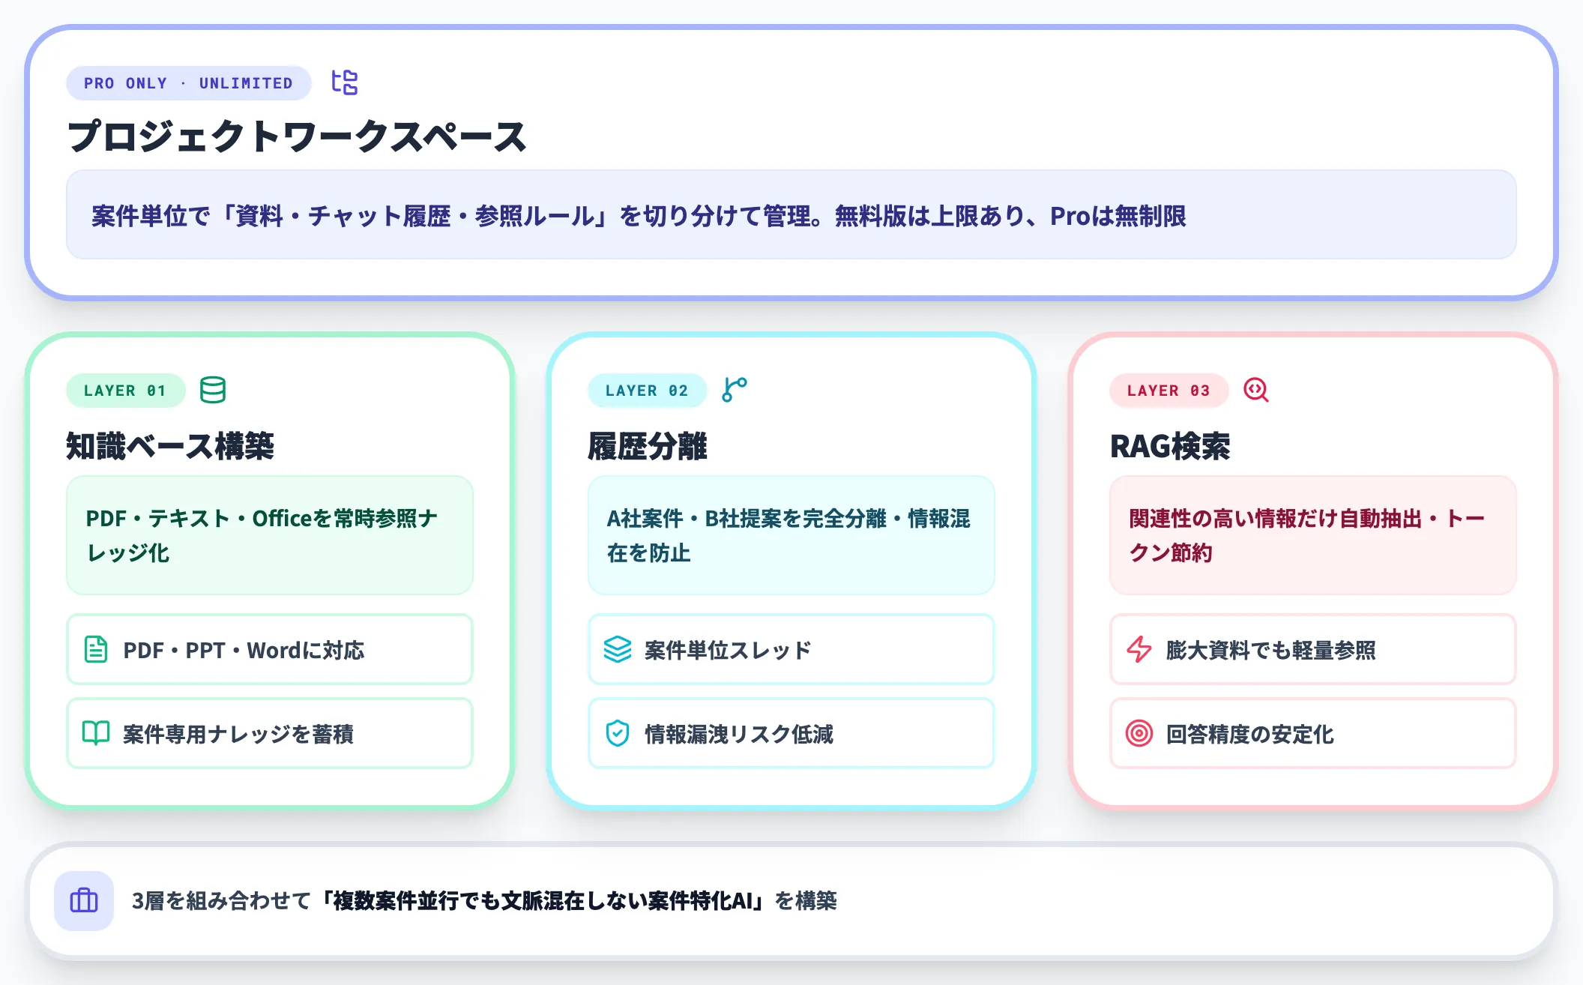Click the database icon next to LAYER 01
The width and height of the screenshot is (1583, 985).
(213, 390)
